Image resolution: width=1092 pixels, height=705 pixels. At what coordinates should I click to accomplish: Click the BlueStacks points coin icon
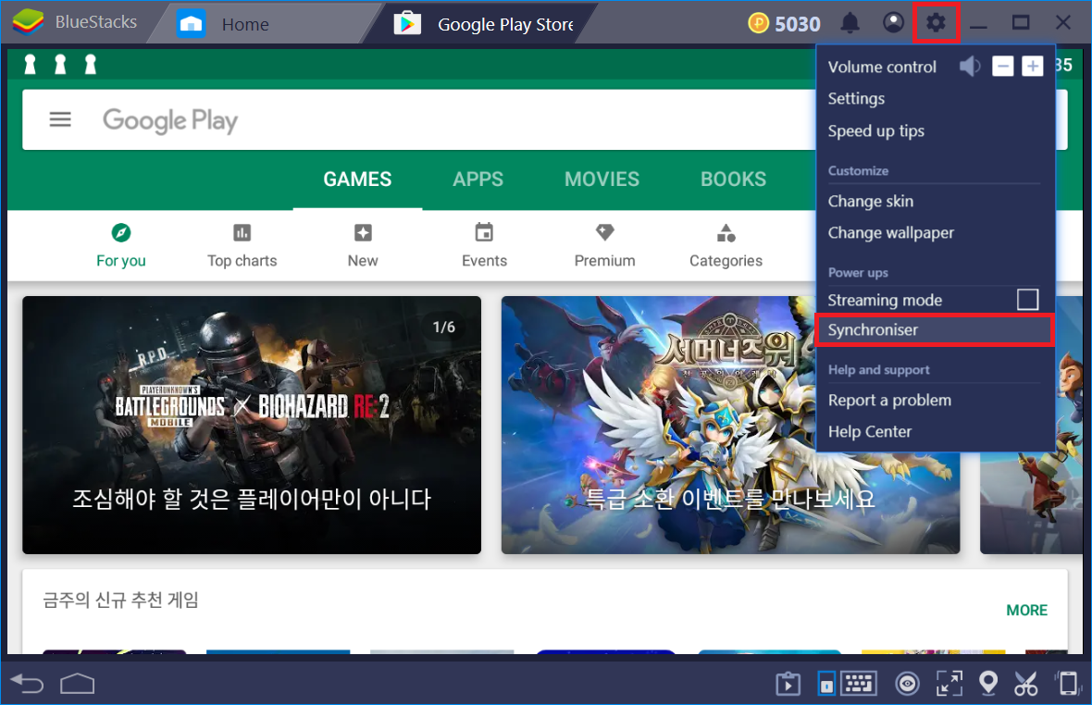click(759, 24)
